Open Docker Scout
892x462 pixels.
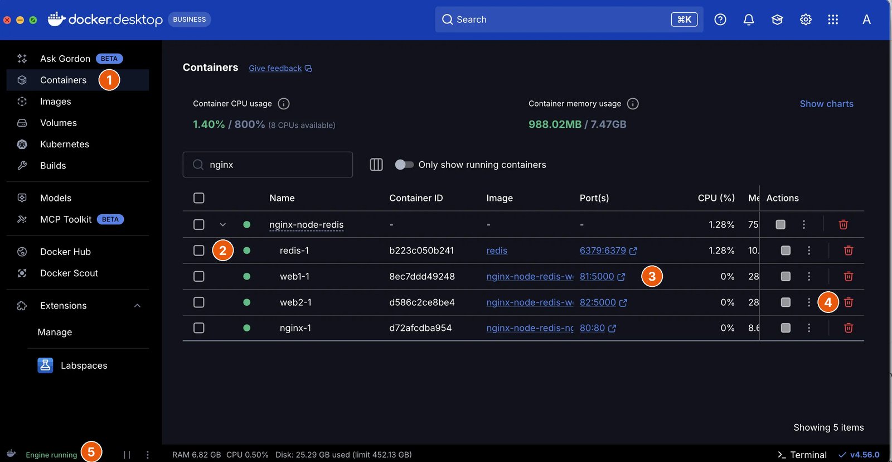(x=77, y=273)
